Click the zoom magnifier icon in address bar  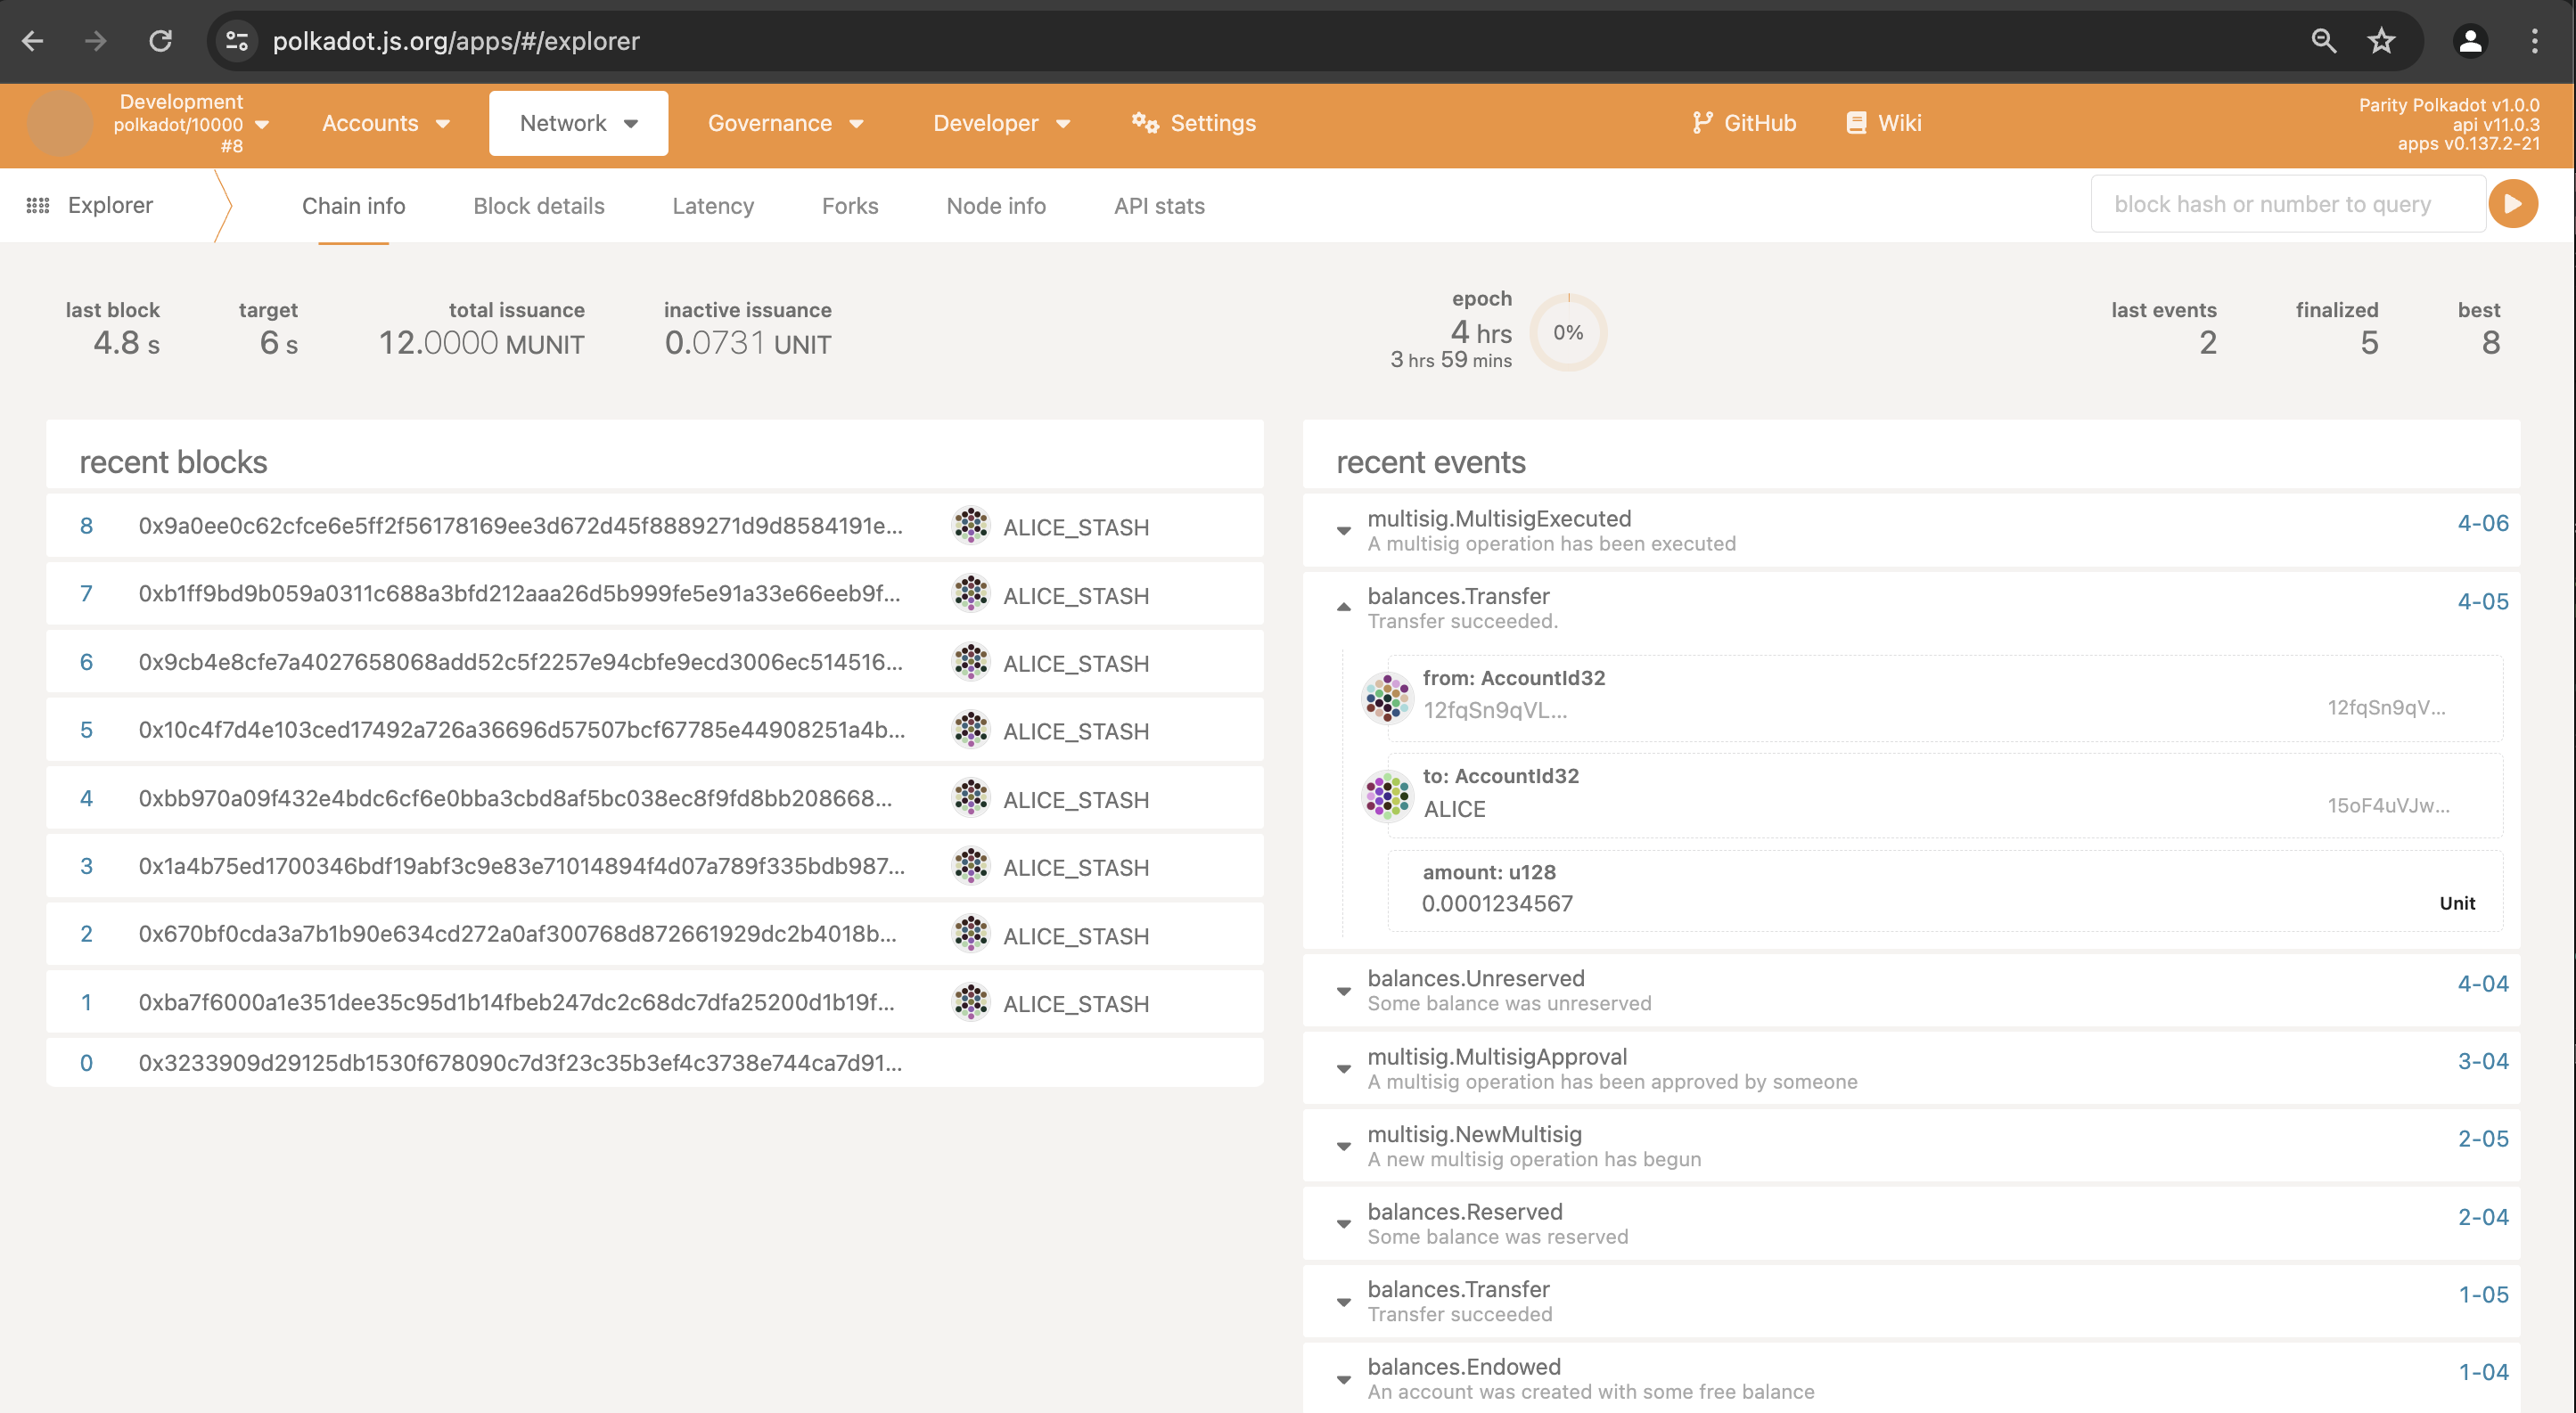point(2323,41)
